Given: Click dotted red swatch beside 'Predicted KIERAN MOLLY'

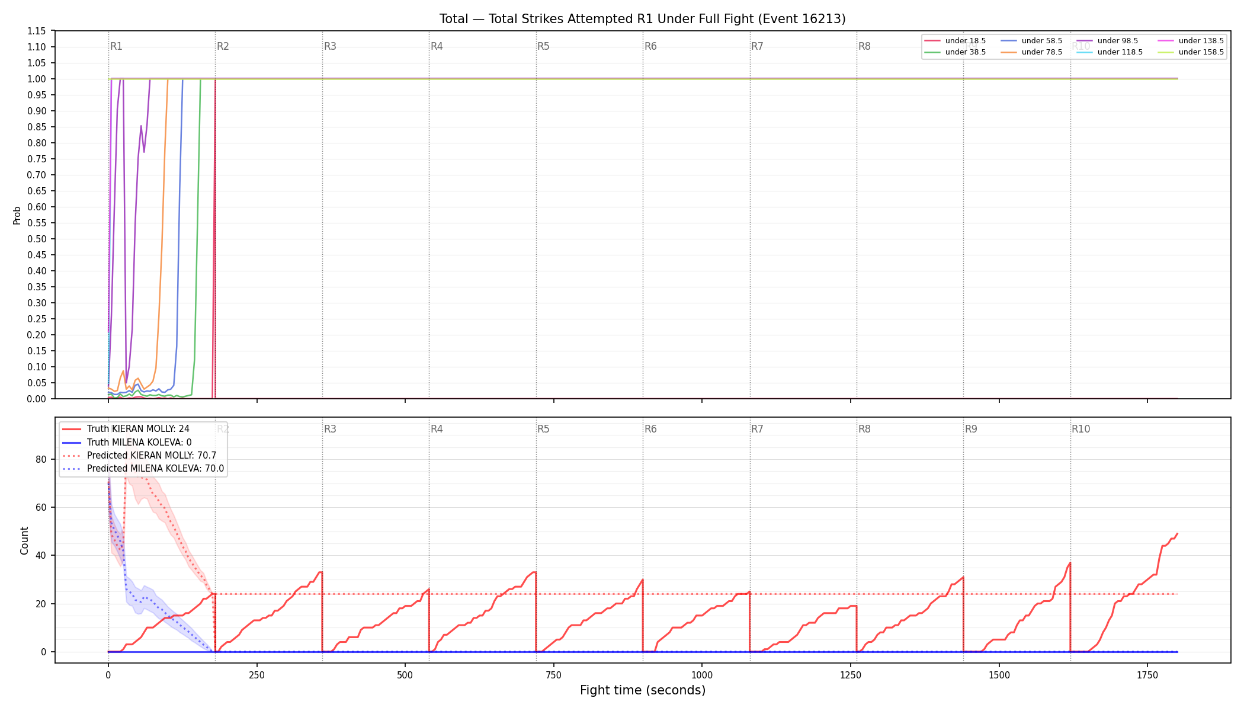Looking at the screenshot, I should click(72, 456).
